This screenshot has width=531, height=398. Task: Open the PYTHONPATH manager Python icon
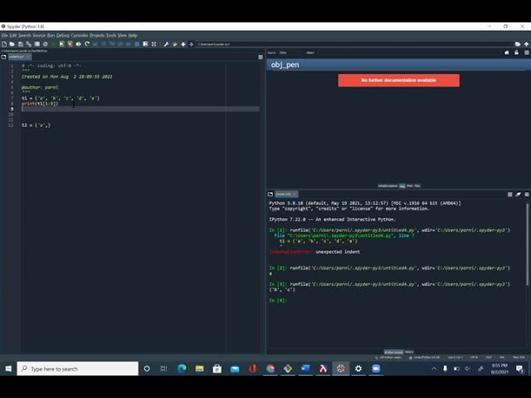click(x=175, y=44)
